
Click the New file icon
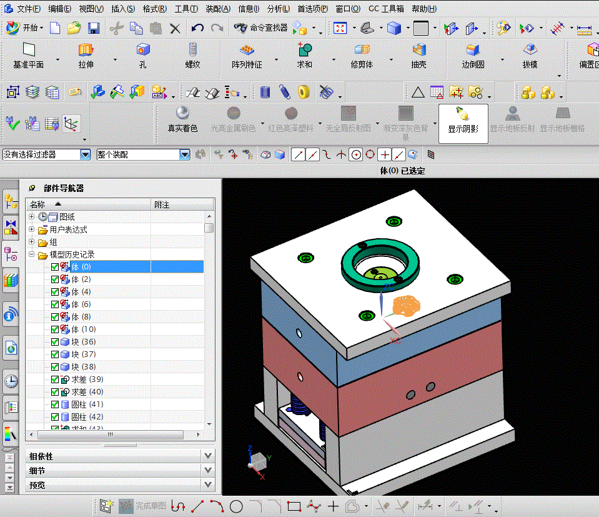55,28
